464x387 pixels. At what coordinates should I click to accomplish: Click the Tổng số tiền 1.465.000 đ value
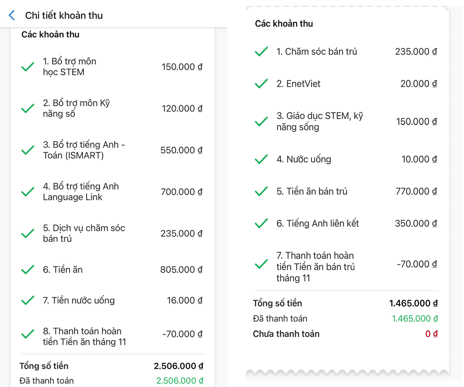(x=413, y=304)
